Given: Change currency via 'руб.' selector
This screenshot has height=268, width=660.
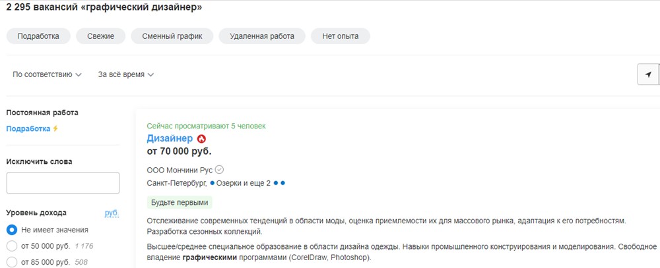Looking at the screenshot, I should 112,213.
